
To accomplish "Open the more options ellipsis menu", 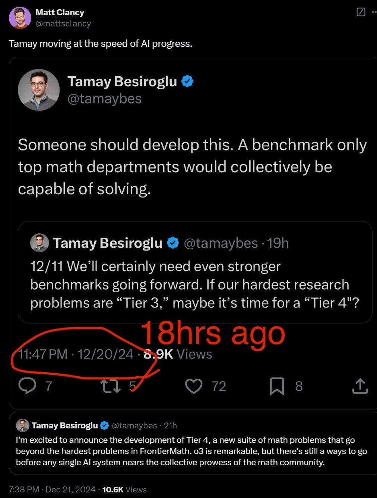I will (x=374, y=12).
